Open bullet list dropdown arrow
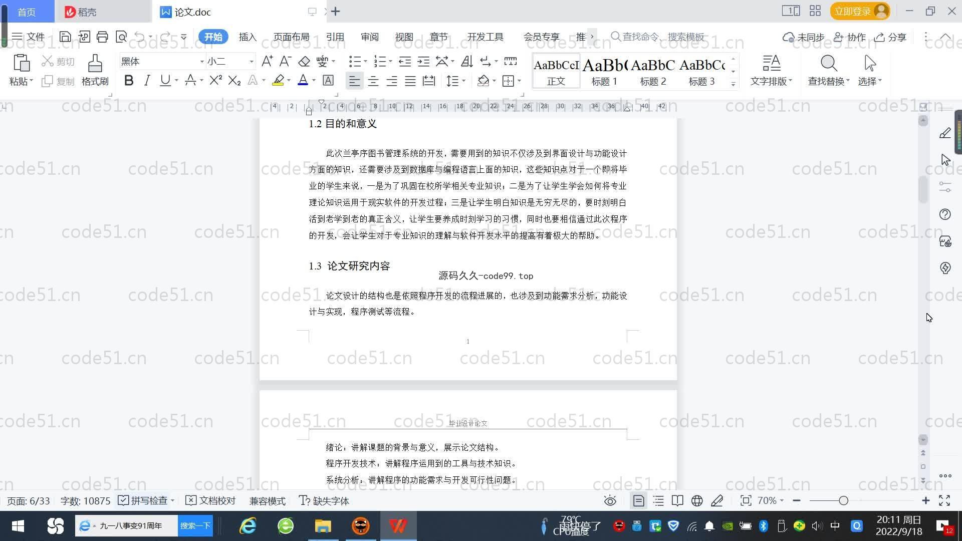This screenshot has height=541, width=962. coord(365,61)
